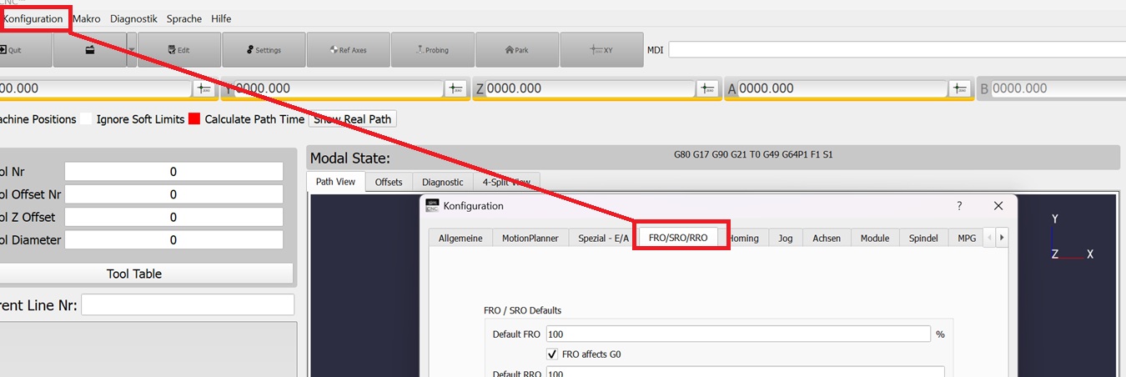Open the Hilfe menu
The image size is (1126, 377).
[221, 18]
